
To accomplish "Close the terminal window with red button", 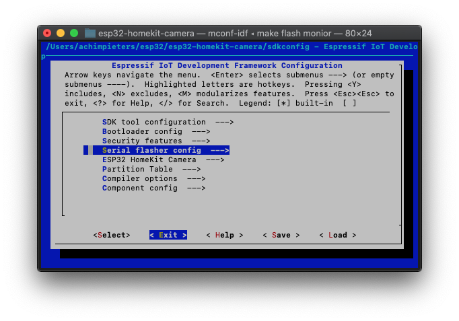I will [47, 33].
